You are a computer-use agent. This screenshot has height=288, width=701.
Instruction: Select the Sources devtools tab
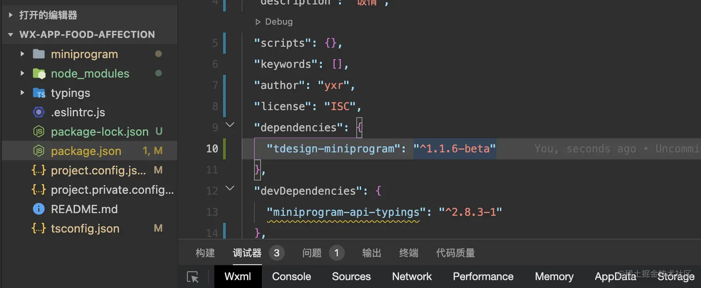351,276
